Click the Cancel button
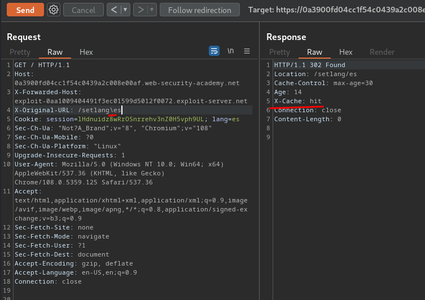The height and width of the screenshot is (300, 425). pyautogui.click(x=84, y=10)
